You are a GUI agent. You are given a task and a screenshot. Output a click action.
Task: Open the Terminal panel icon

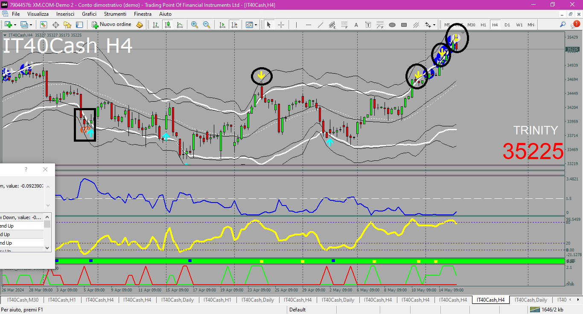[x=79, y=25]
